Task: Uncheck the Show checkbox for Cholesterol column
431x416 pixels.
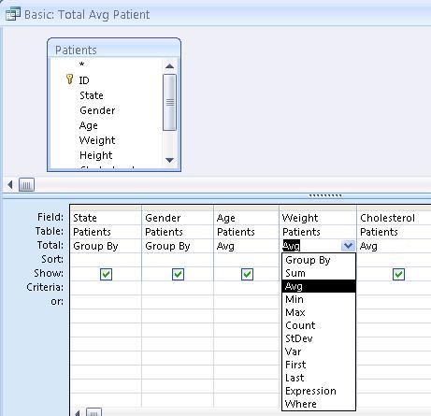Action: point(398,274)
